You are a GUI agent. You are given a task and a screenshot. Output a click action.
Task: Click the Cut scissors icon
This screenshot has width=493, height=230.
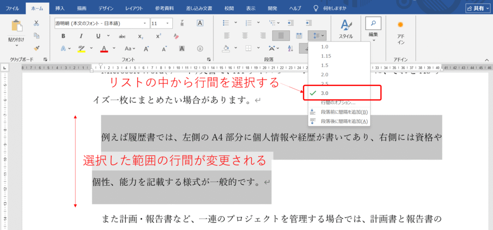[36, 23]
